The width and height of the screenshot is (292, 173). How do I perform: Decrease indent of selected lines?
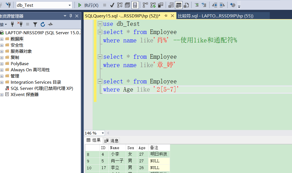(x=215, y=5)
